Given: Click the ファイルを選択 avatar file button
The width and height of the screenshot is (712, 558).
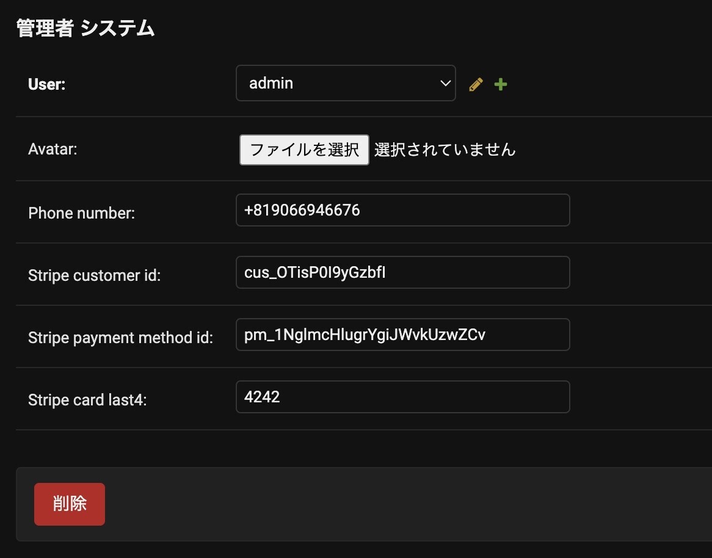Looking at the screenshot, I should point(304,150).
